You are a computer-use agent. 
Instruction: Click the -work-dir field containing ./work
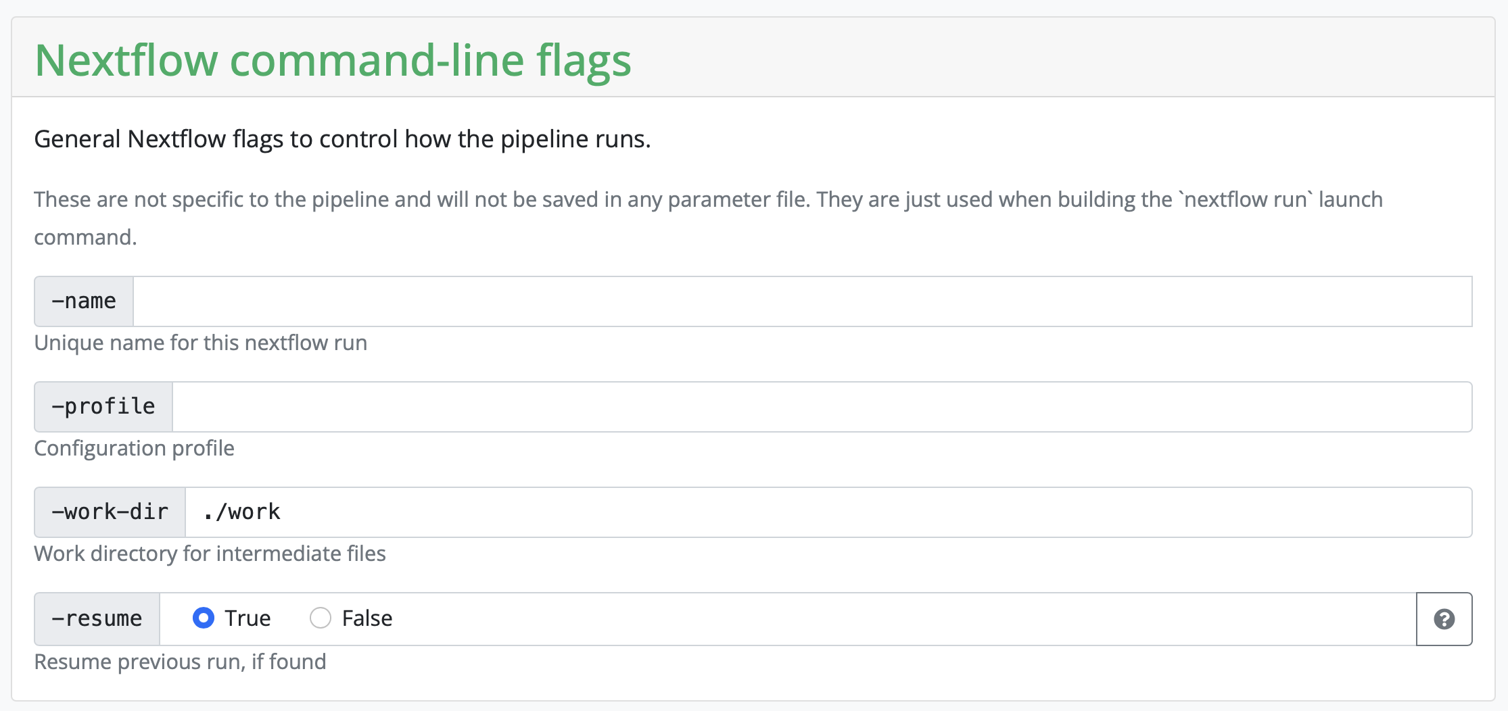pos(828,512)
